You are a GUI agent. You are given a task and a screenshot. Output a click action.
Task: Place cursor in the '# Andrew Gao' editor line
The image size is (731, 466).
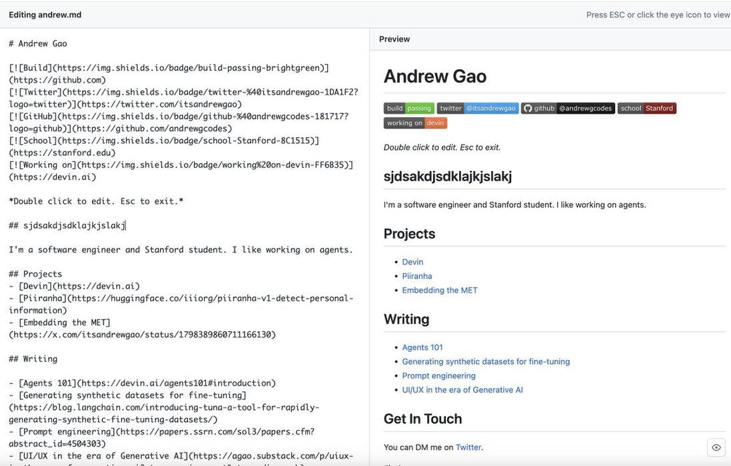[x=38, y=44]
